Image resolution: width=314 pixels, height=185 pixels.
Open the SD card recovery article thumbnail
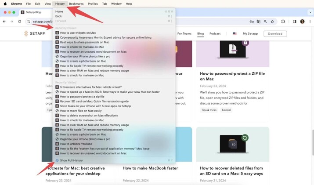[232, 144]
